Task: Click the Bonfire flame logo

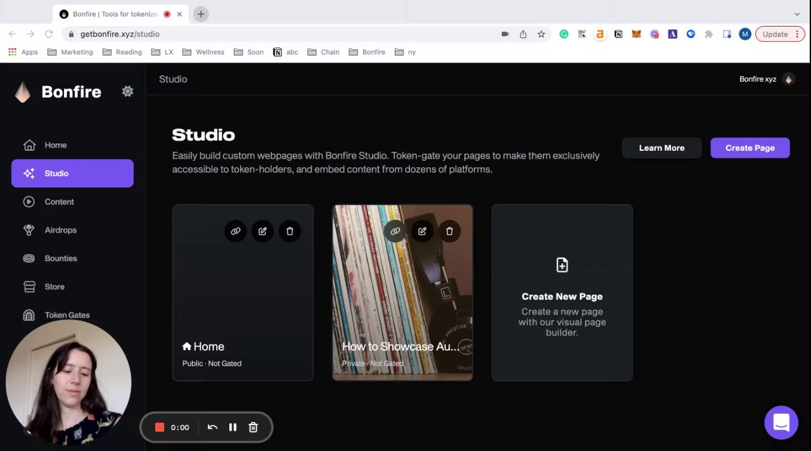Action: 23,92
